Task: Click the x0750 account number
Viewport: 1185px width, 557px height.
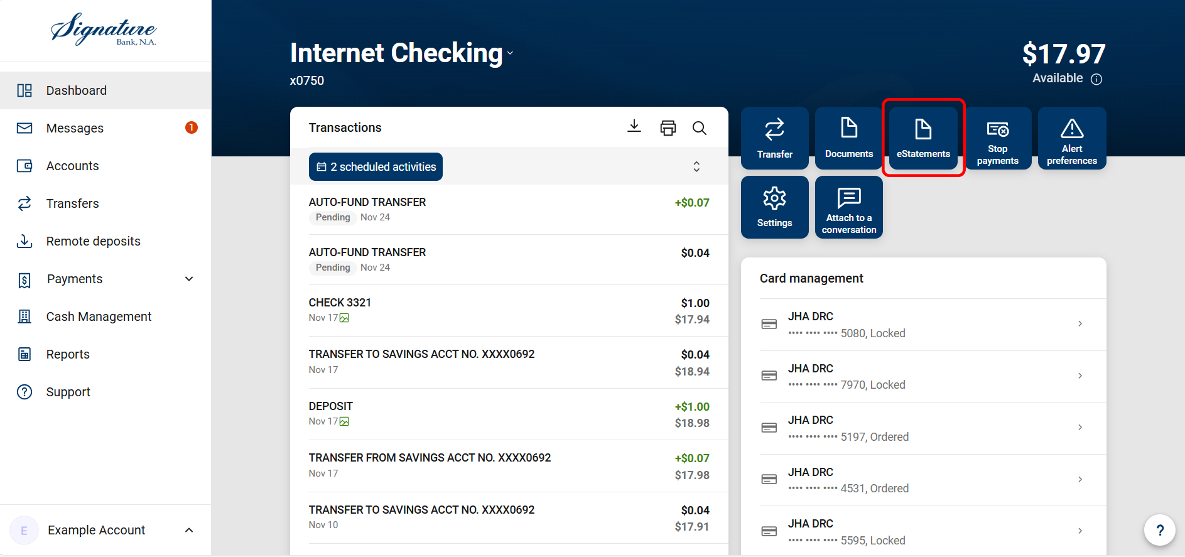Action: (307, 81)
